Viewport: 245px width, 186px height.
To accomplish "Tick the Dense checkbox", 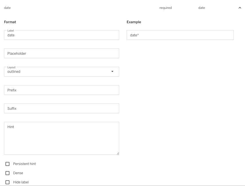I will [x=7, y=173].
